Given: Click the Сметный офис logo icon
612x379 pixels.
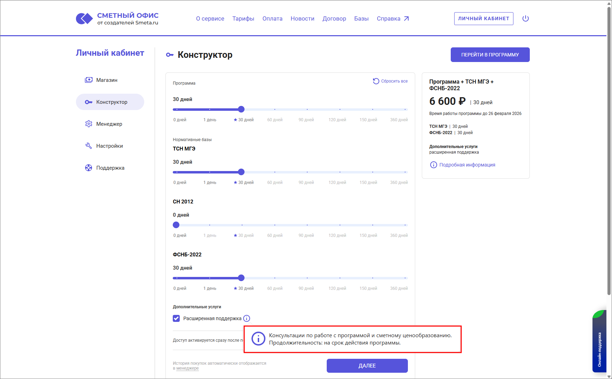Looking at the screenshot, I should tap(84, 18).
